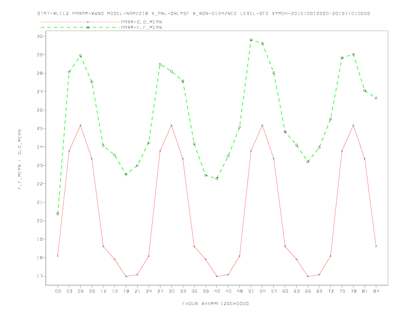The image size is (410, 317).
Task: Click green F.F_MEAN marker at hour 84
Action: tap(376, 98)
